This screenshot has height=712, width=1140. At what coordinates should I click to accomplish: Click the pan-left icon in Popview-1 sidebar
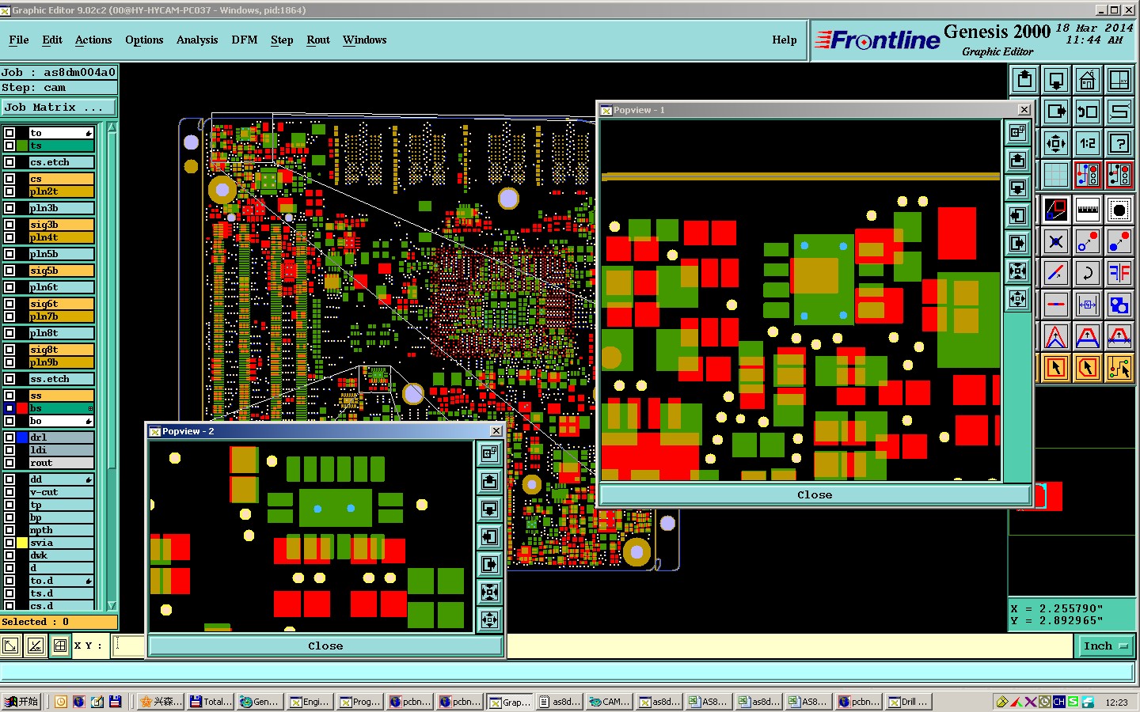coord(1018,215)
